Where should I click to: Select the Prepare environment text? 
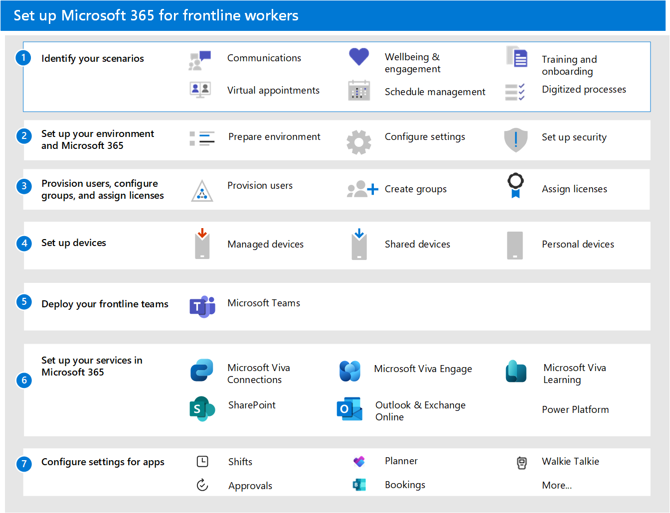coord(274,136)
